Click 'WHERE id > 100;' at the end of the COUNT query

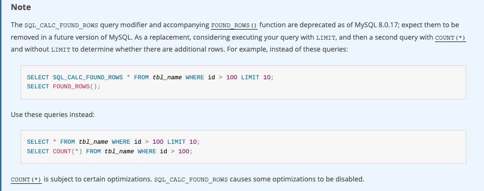[x=165, y=151]
